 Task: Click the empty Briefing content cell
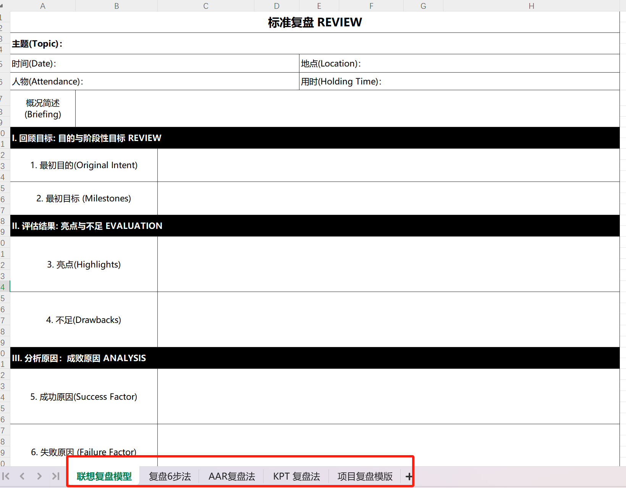pyautogui.click(x=347, y=109)
